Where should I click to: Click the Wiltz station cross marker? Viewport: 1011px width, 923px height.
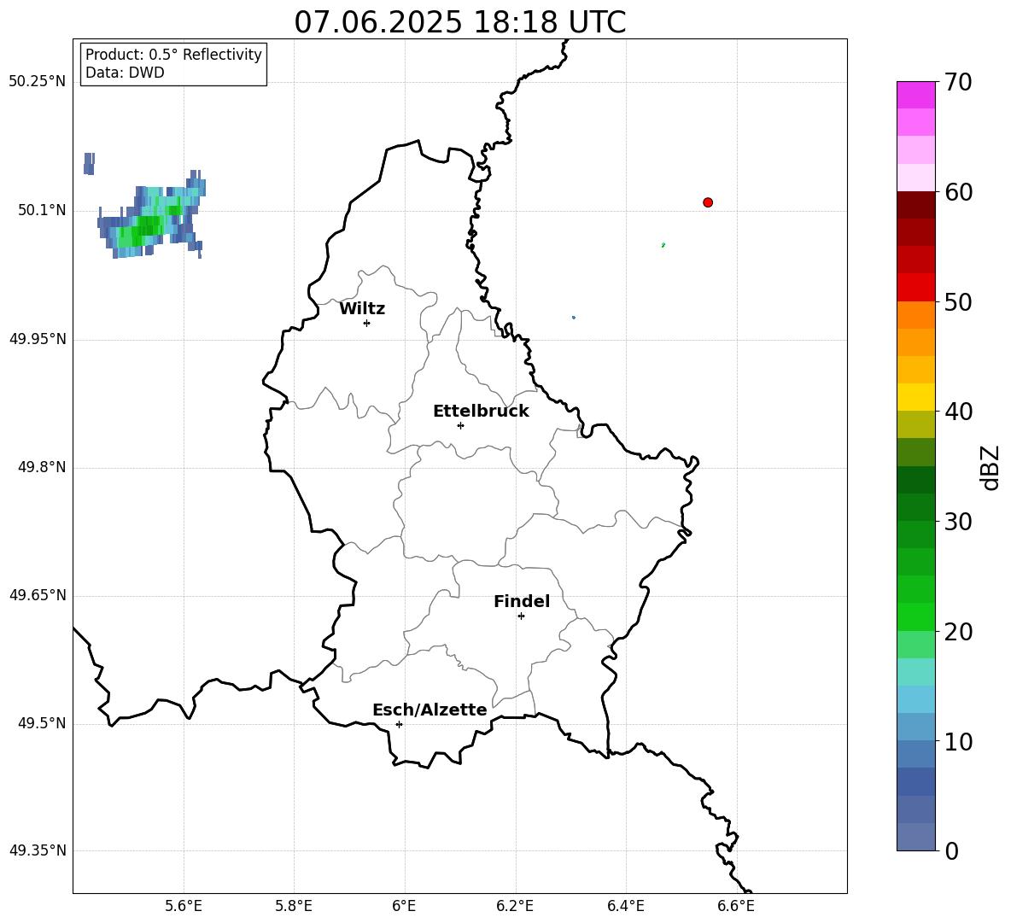[366, 323]
